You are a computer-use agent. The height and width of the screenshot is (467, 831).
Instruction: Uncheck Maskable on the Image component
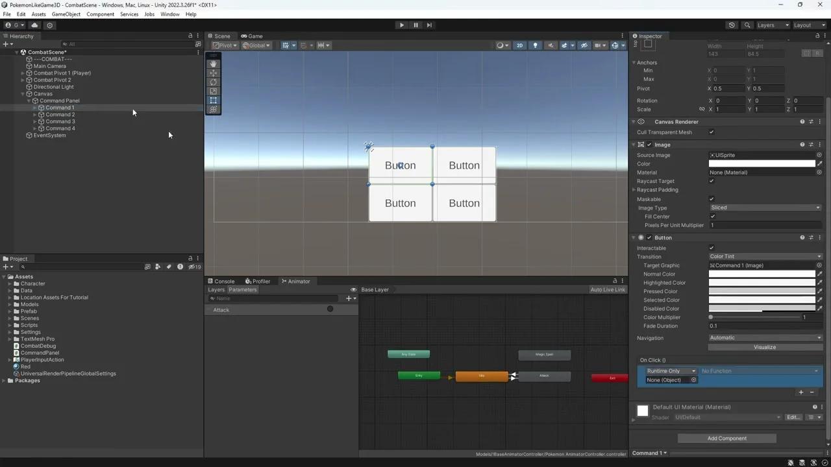711,198
